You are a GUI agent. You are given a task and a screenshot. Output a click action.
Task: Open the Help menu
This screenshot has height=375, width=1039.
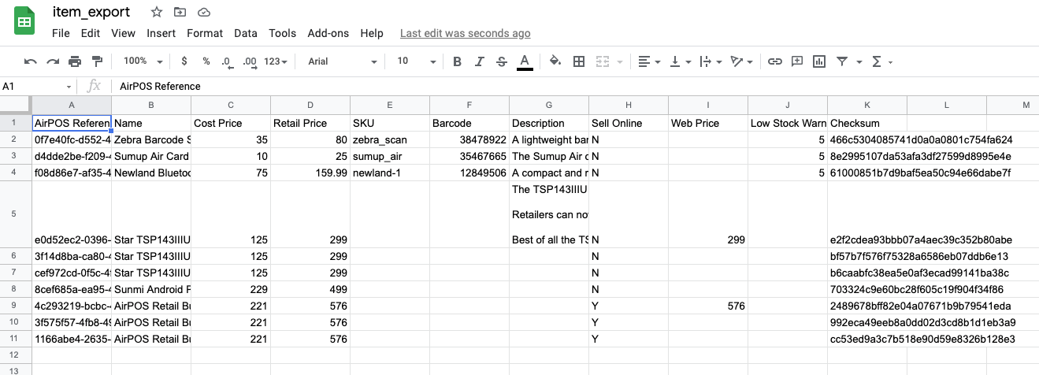[372, 33]
